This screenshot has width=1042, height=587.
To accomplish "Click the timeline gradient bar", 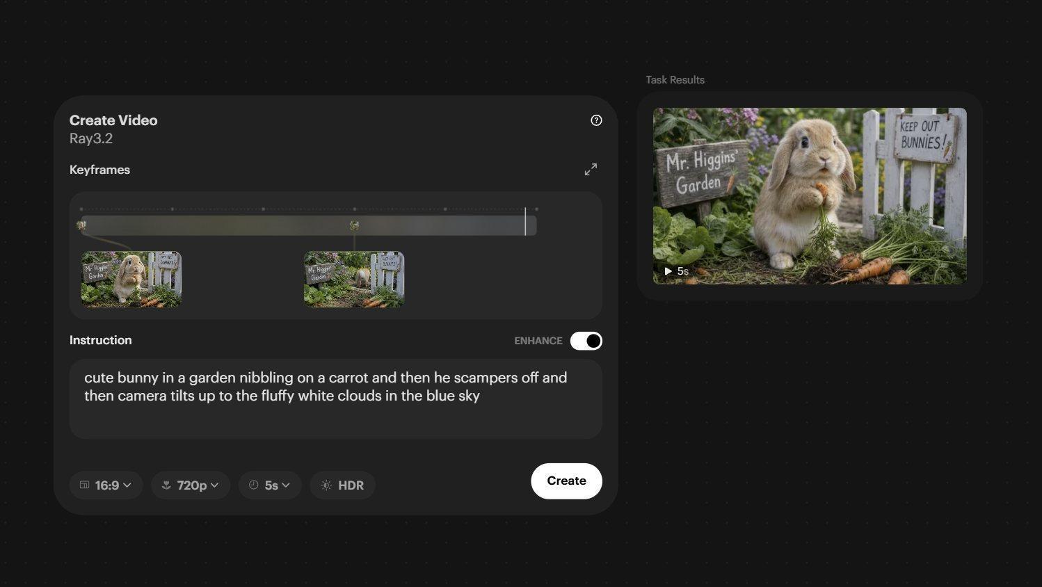I will coord(307,225).
